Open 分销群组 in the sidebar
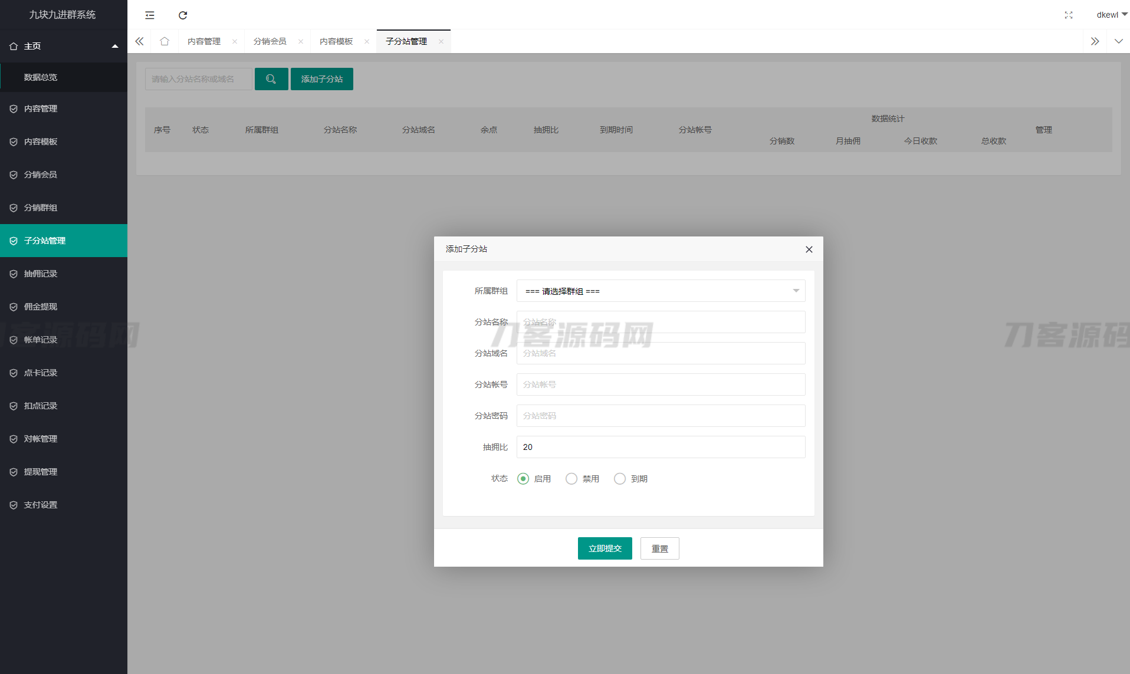 (x=64, y=208)
